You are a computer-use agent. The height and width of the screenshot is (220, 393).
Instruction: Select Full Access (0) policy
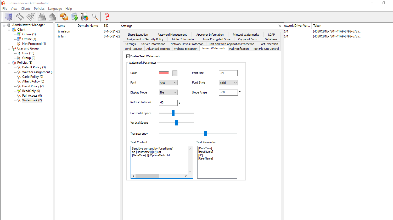[32, 96]
